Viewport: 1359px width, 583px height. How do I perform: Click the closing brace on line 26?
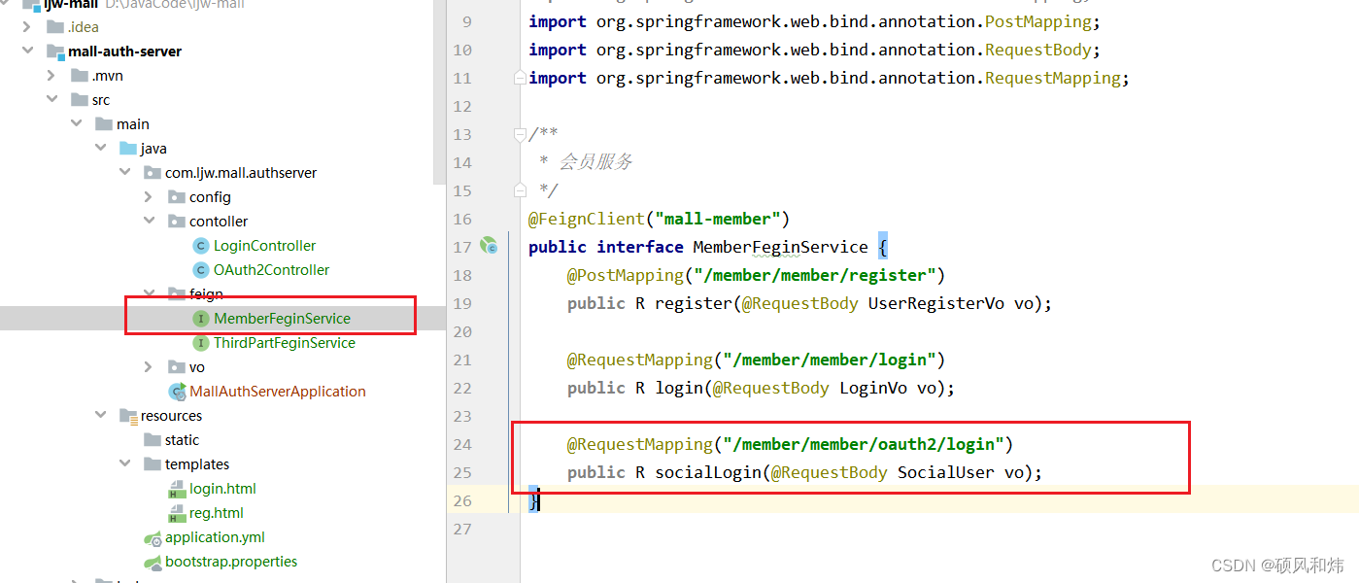pyautogui.click(x=533, y=500)
